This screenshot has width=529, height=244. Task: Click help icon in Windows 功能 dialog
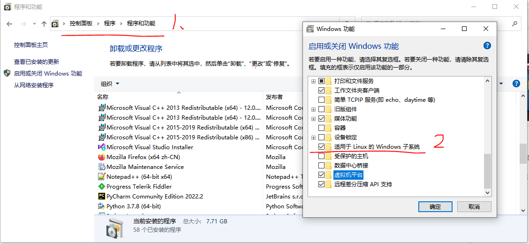(487, 46)
